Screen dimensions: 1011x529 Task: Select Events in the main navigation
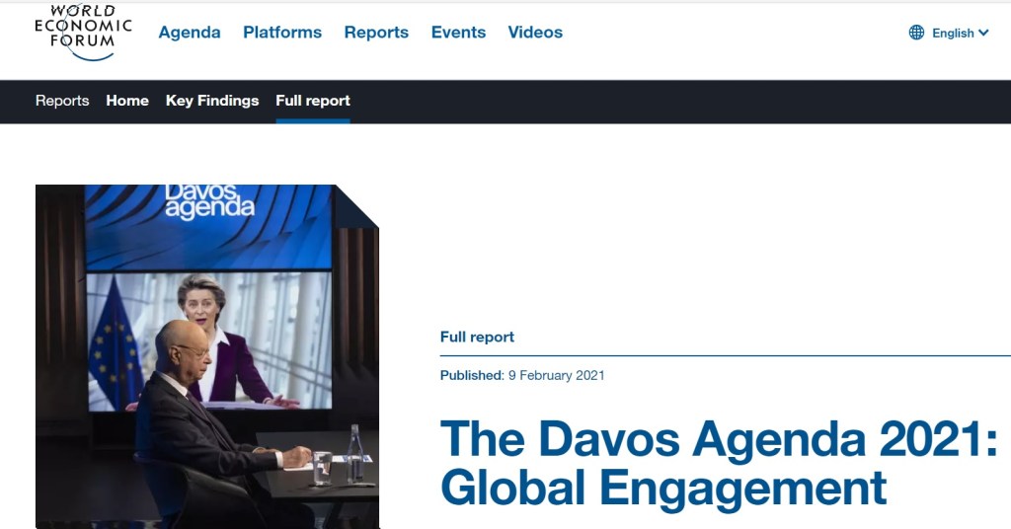[458, 33]
